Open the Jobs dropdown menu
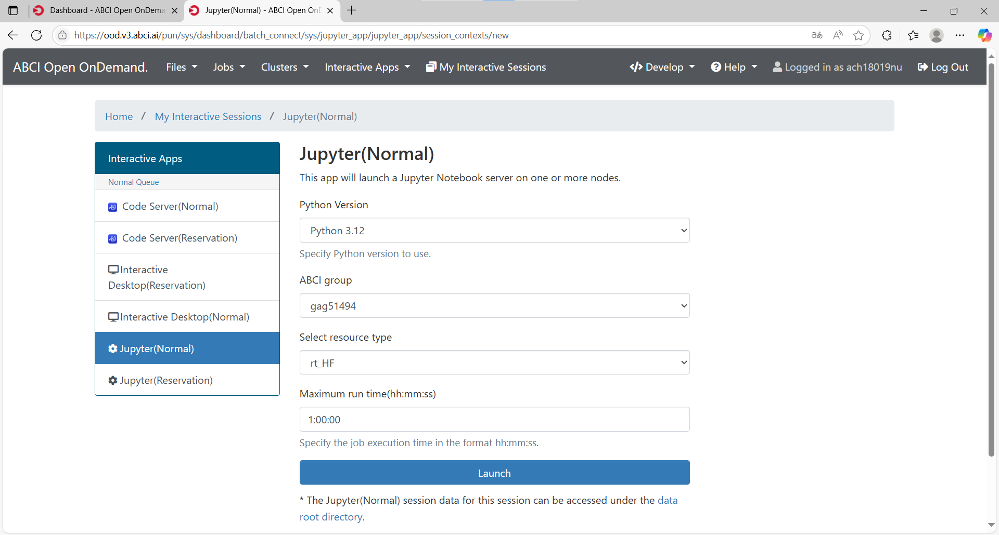Screen dimensions: 999x535 229,67
